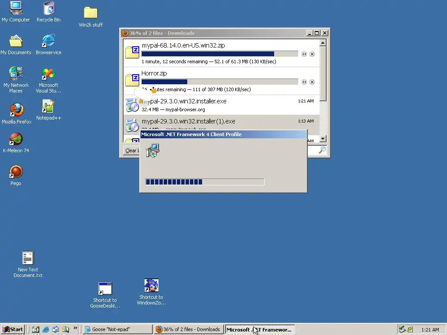
Task: Expand the Quick Launch overflow chevron
Action: click(75, 328)
